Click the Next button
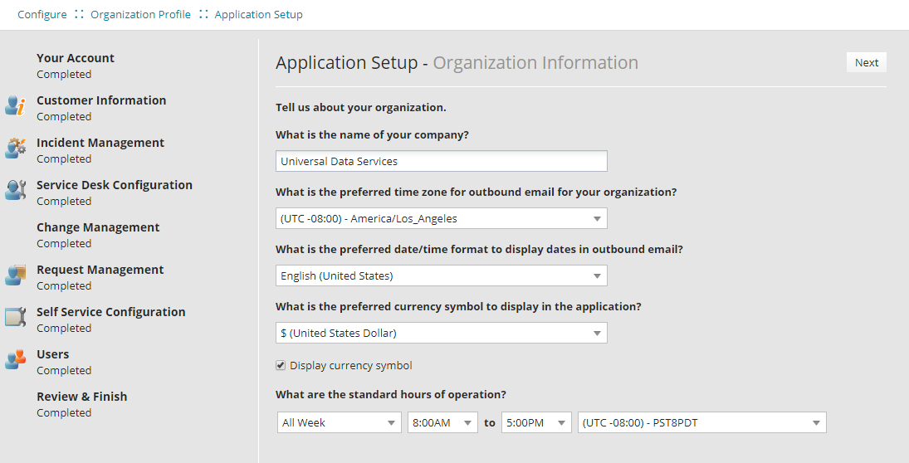The width and height of the screenshot is (909, 463). 866,63
